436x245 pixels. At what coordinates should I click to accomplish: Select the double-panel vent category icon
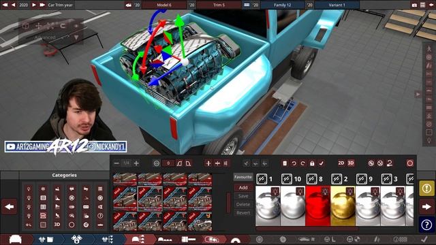pos(43,207)
